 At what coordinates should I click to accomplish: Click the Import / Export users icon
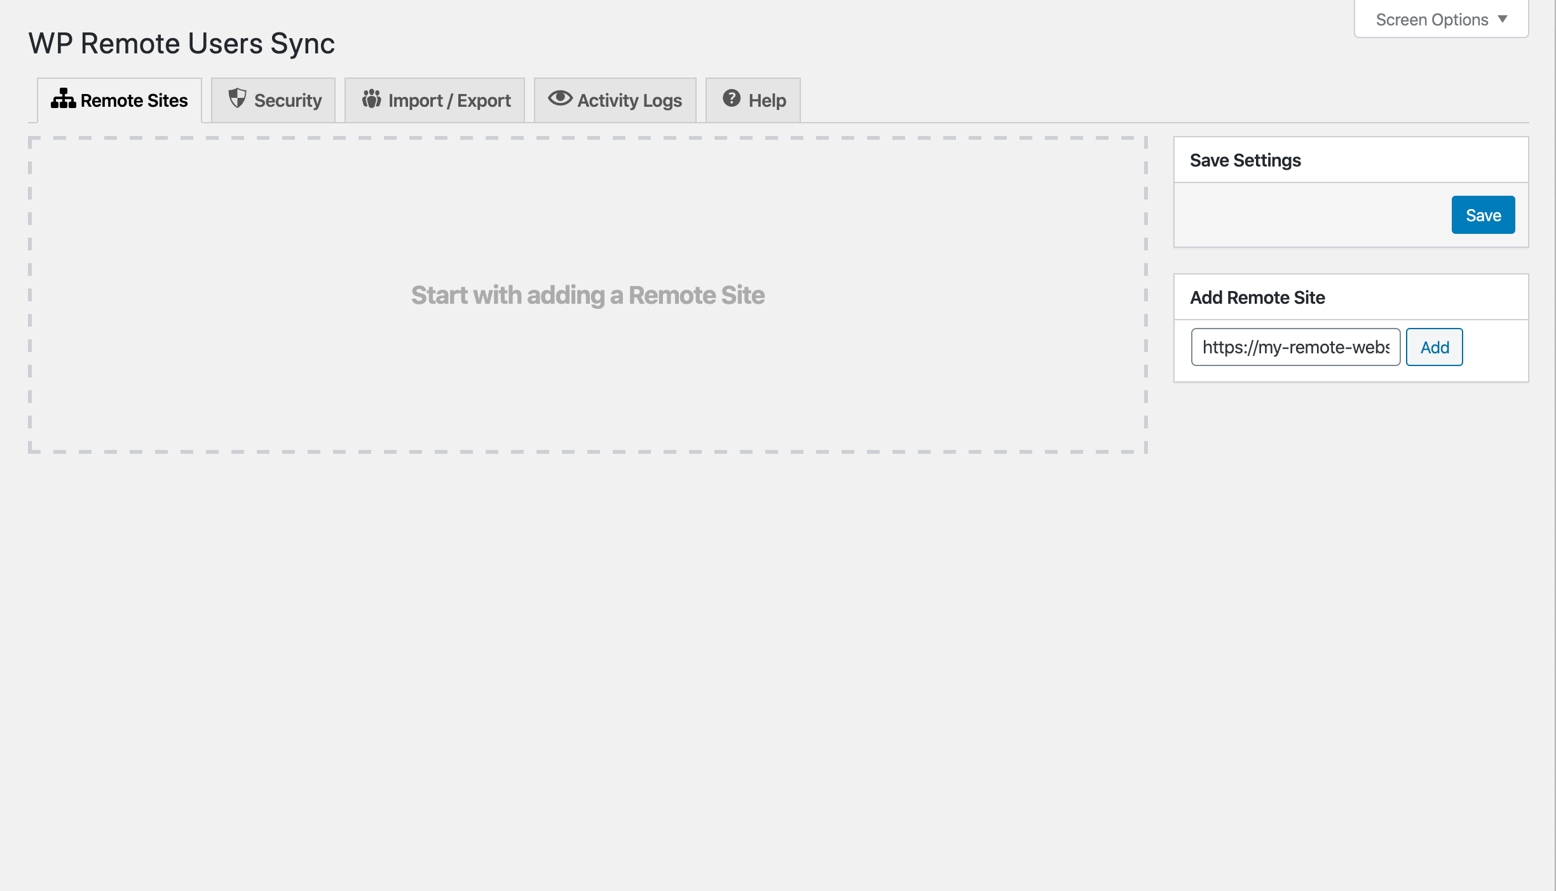point(371,99)
